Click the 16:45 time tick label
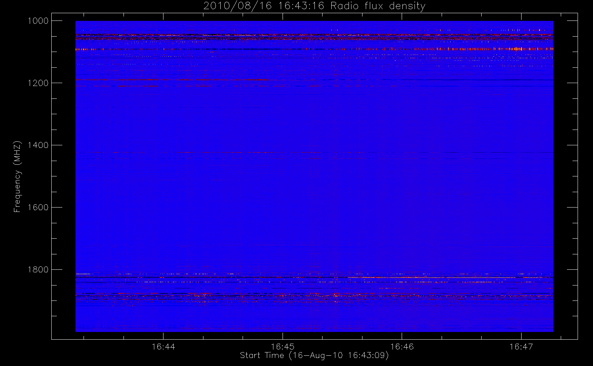Viewport: 593px width, 366px height. 283,347
